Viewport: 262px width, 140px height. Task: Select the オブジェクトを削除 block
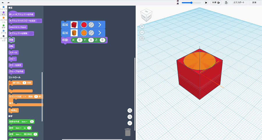click(x=21, y=33)
